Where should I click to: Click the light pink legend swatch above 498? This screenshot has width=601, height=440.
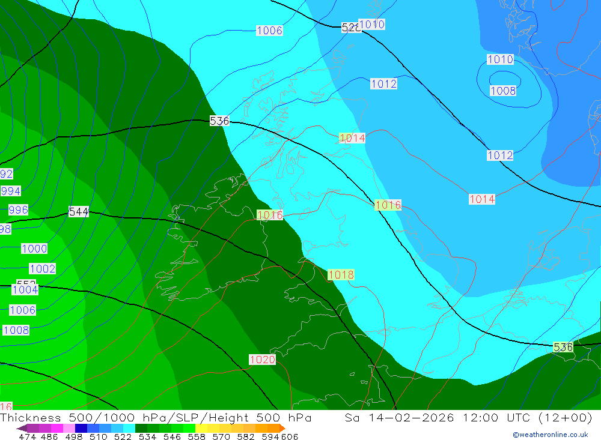69,428
